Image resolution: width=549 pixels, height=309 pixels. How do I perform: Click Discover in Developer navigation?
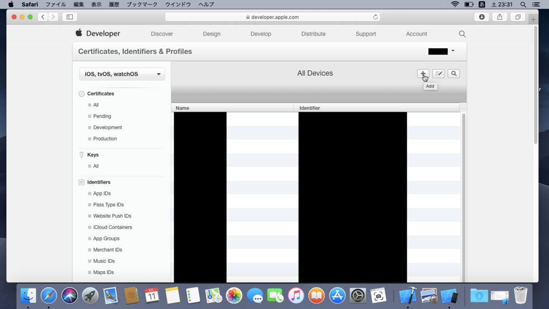(162, 34)
